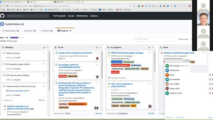
Task: Open WIP Add kubelet plugin manager PR
Action: [127, 53]
